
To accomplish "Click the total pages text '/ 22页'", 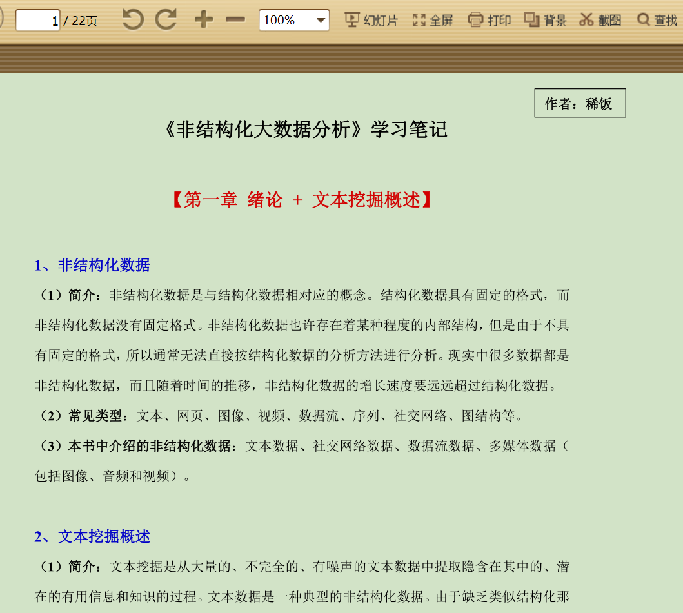I will click(80, 21).
